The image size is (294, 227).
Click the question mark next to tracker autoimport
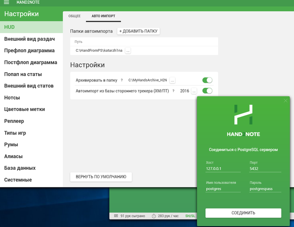click(x=173, y=91)
